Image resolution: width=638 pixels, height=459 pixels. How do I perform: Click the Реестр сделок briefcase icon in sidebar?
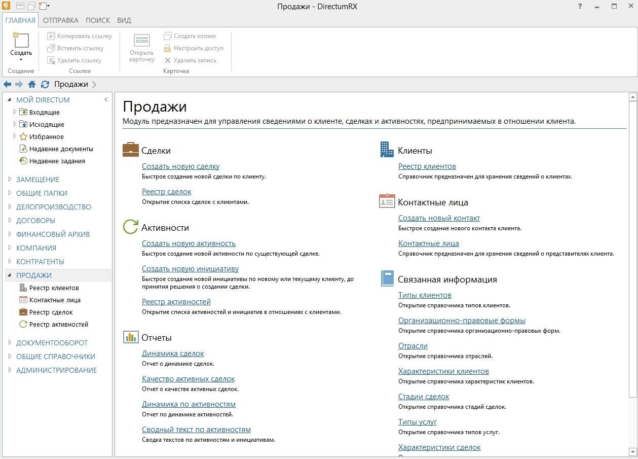point(23,312)
